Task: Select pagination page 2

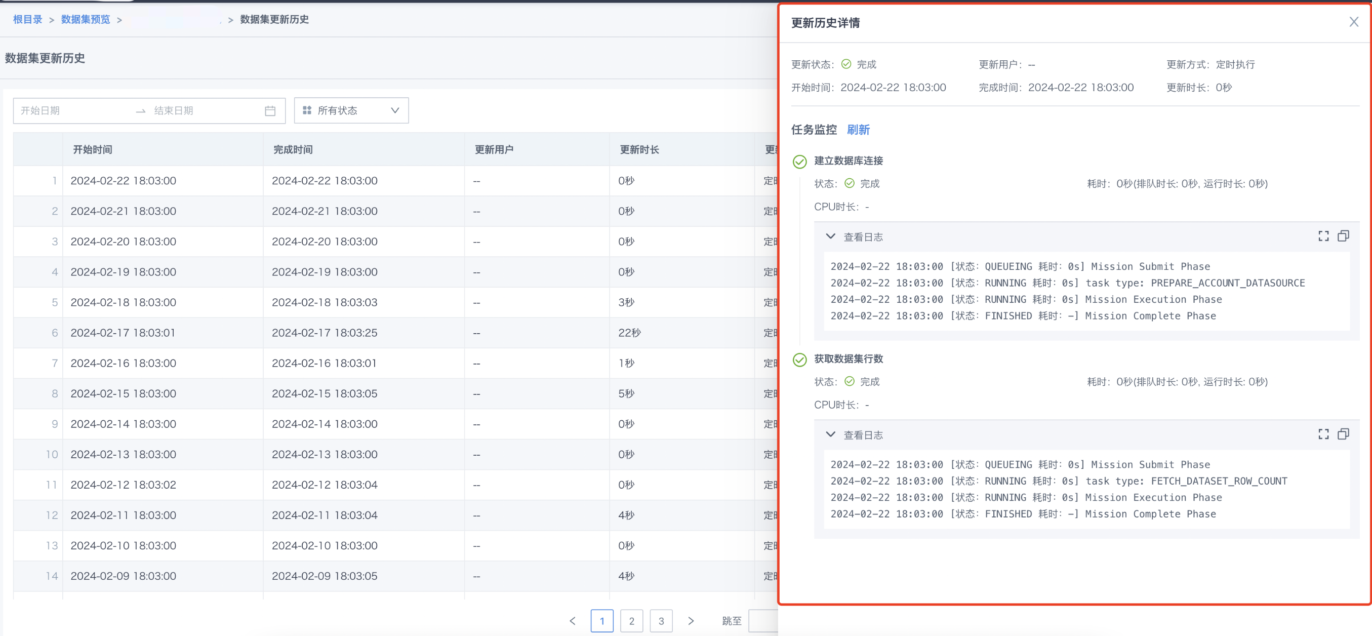Action: coord(632,620)
